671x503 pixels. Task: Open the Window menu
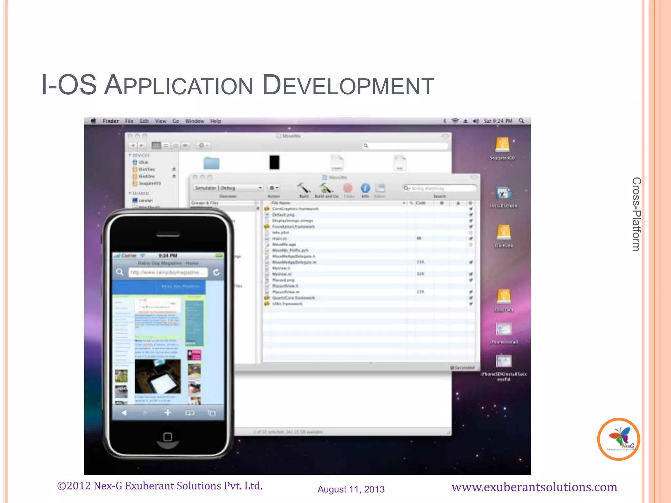pyautogui.click(x=195, y=121)
